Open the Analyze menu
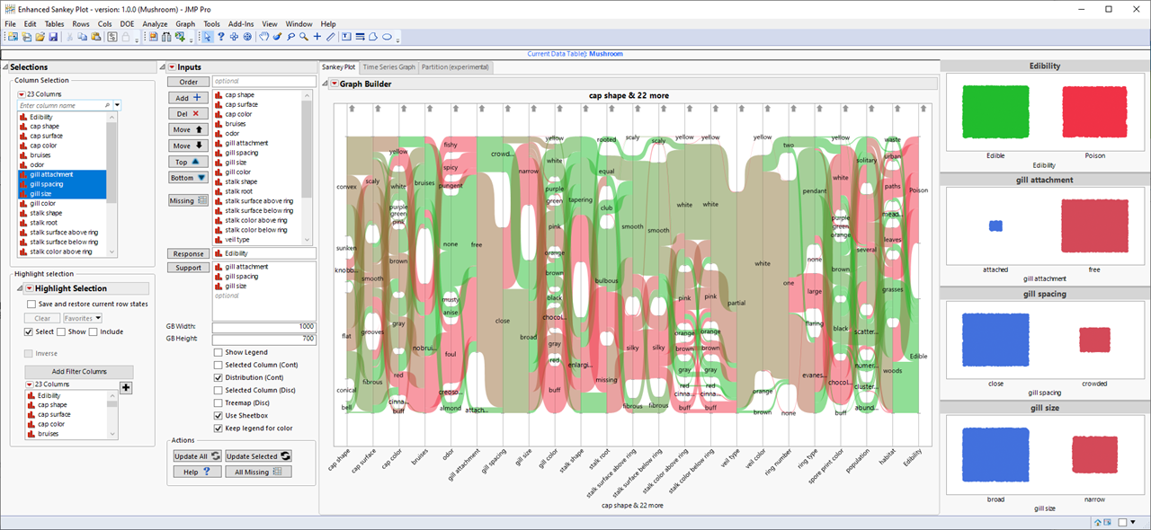 coord(155,23)
